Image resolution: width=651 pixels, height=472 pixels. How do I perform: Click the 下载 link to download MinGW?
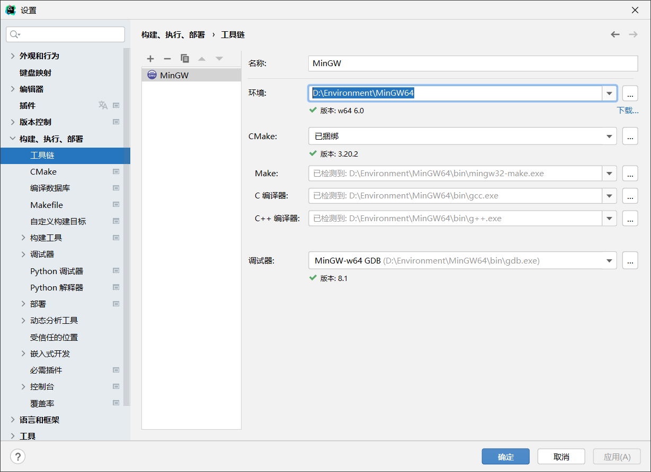pyautogui.click(x=627, y=109)
